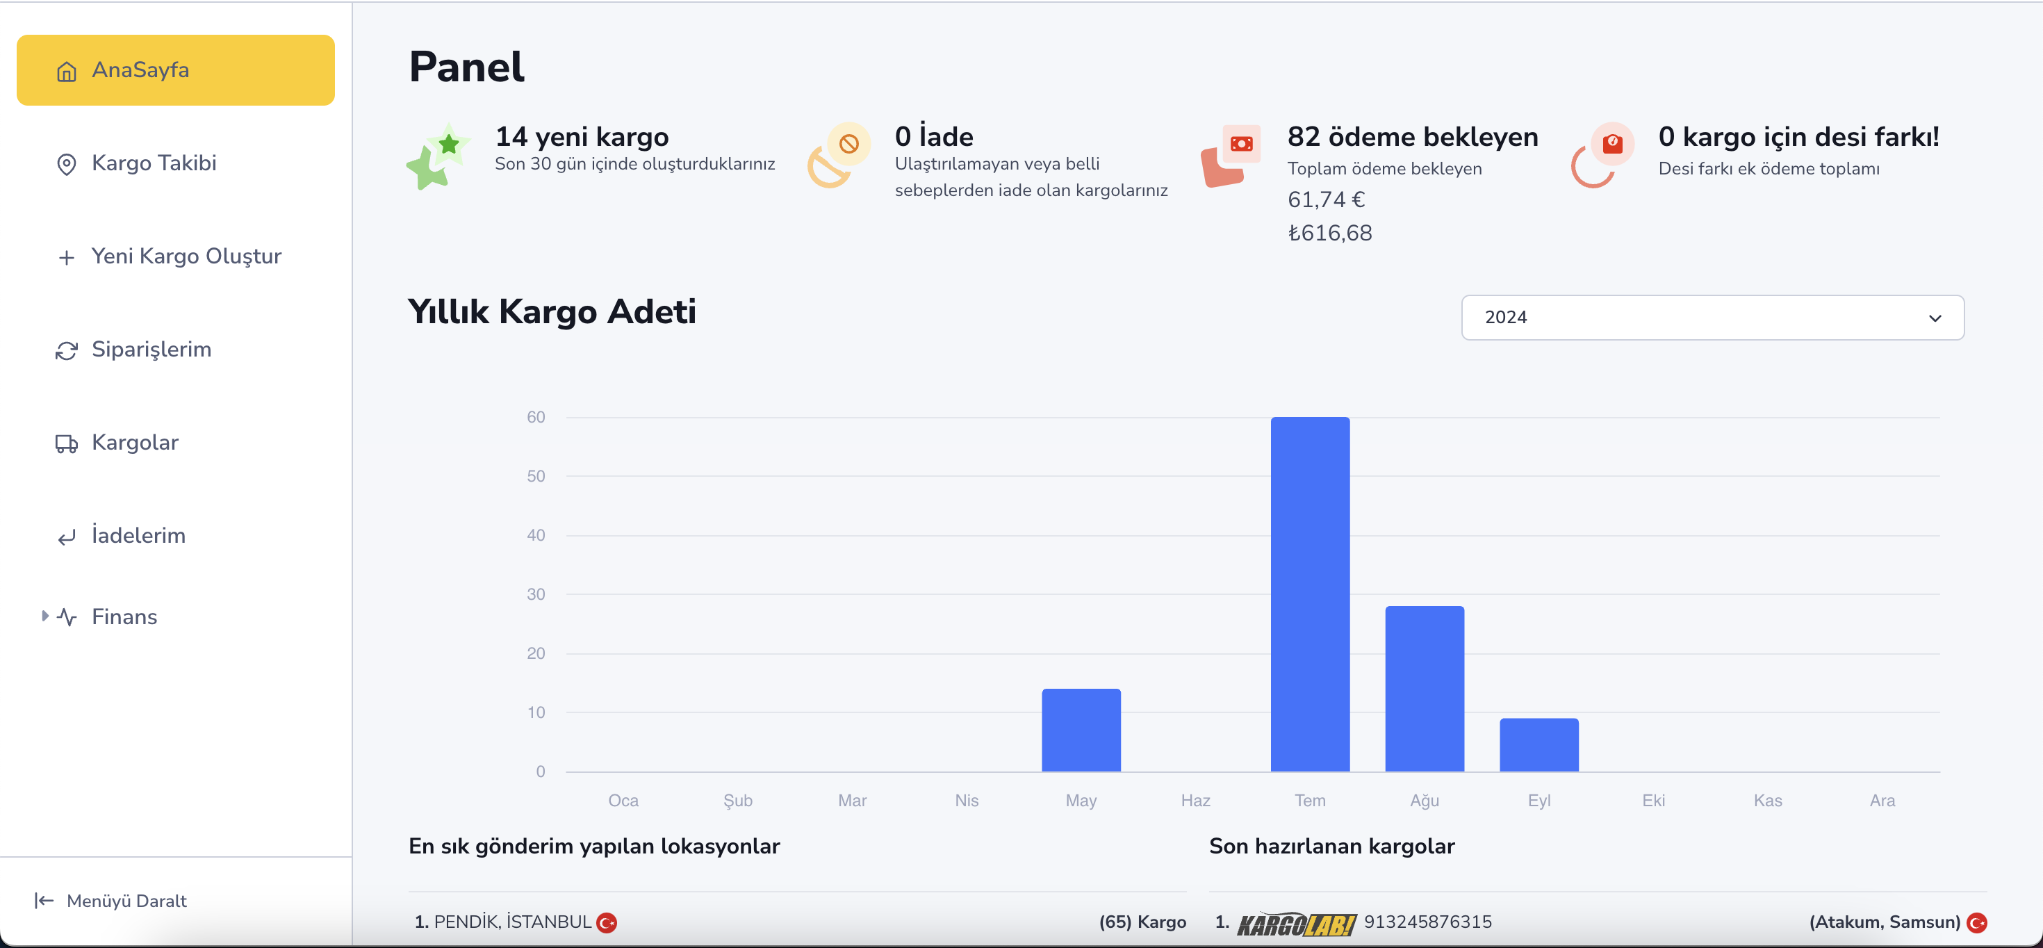Click the collapse arrow icon next to Menüyü Daralt

(x=44, y=901)
